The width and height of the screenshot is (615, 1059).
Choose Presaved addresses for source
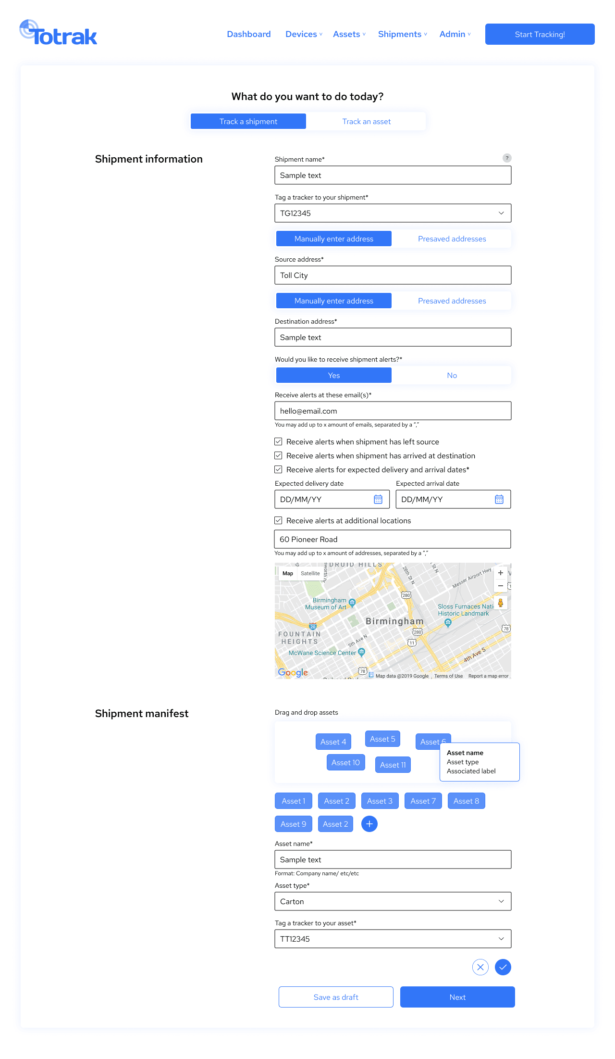coord(452,239)
